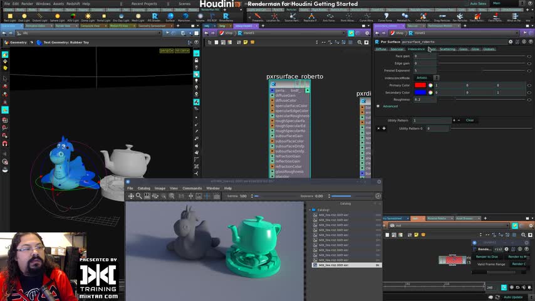Click the new pane tab plus in the parameter pane

coord(465,26)
